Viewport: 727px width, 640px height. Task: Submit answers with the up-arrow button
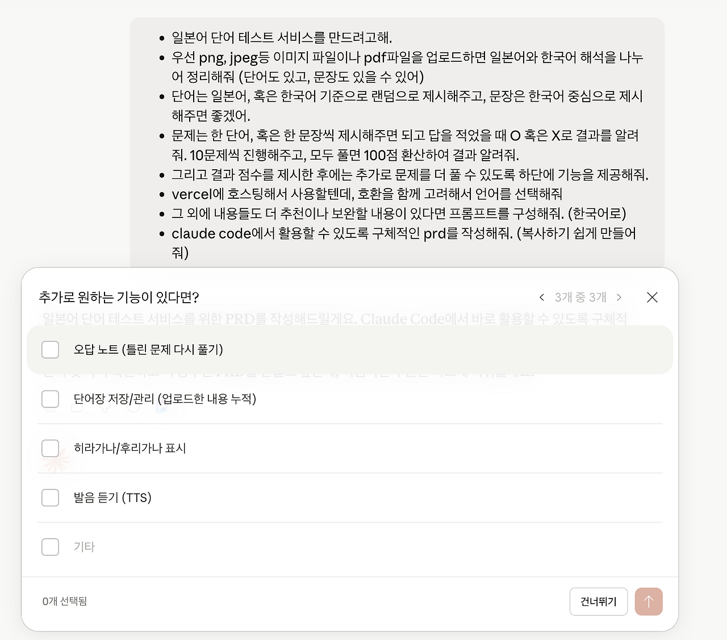pyautogui.click(x=649, y=602)
